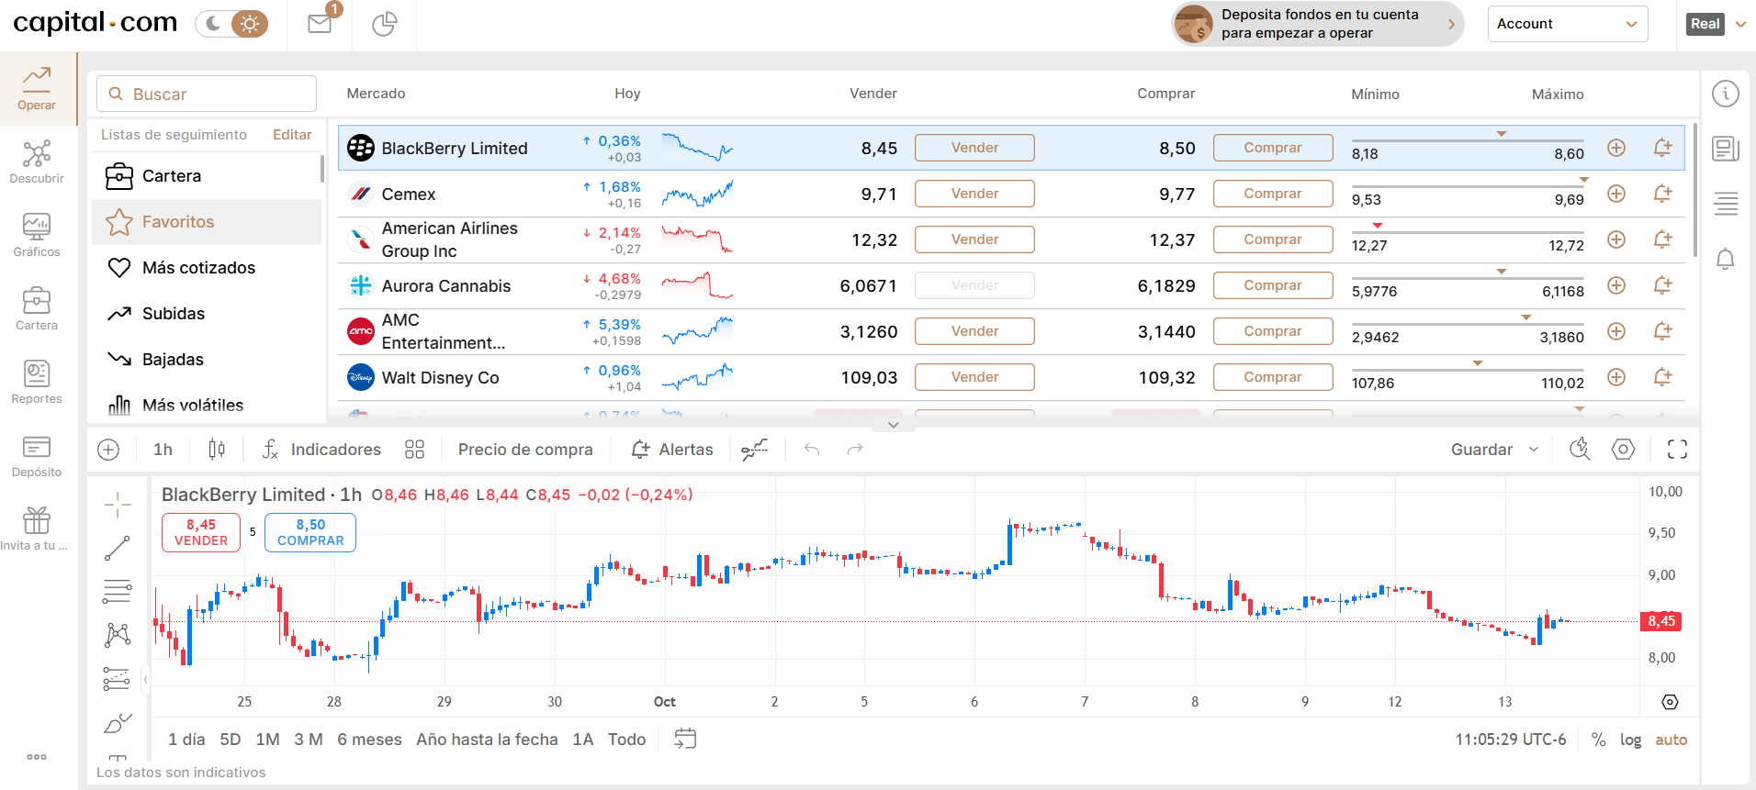Toggle auto scale on the chart
The image size is (1756, 790).
click(1672, 740)
